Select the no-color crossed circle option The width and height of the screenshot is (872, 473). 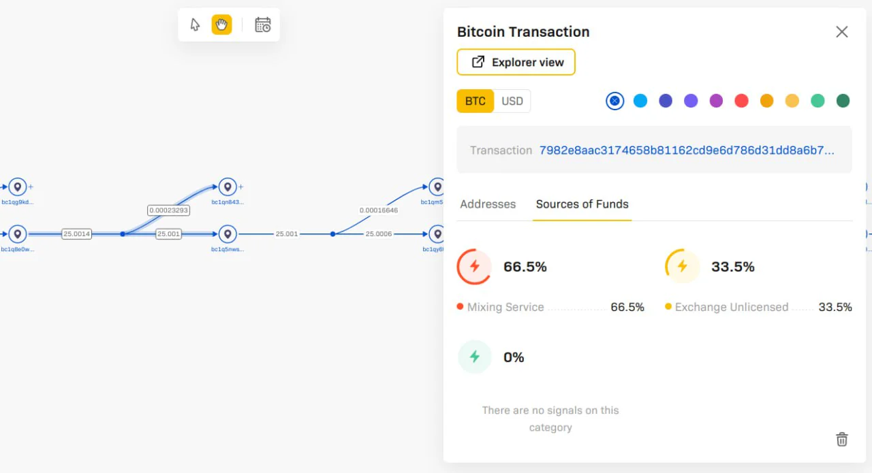tap(614, 101)
